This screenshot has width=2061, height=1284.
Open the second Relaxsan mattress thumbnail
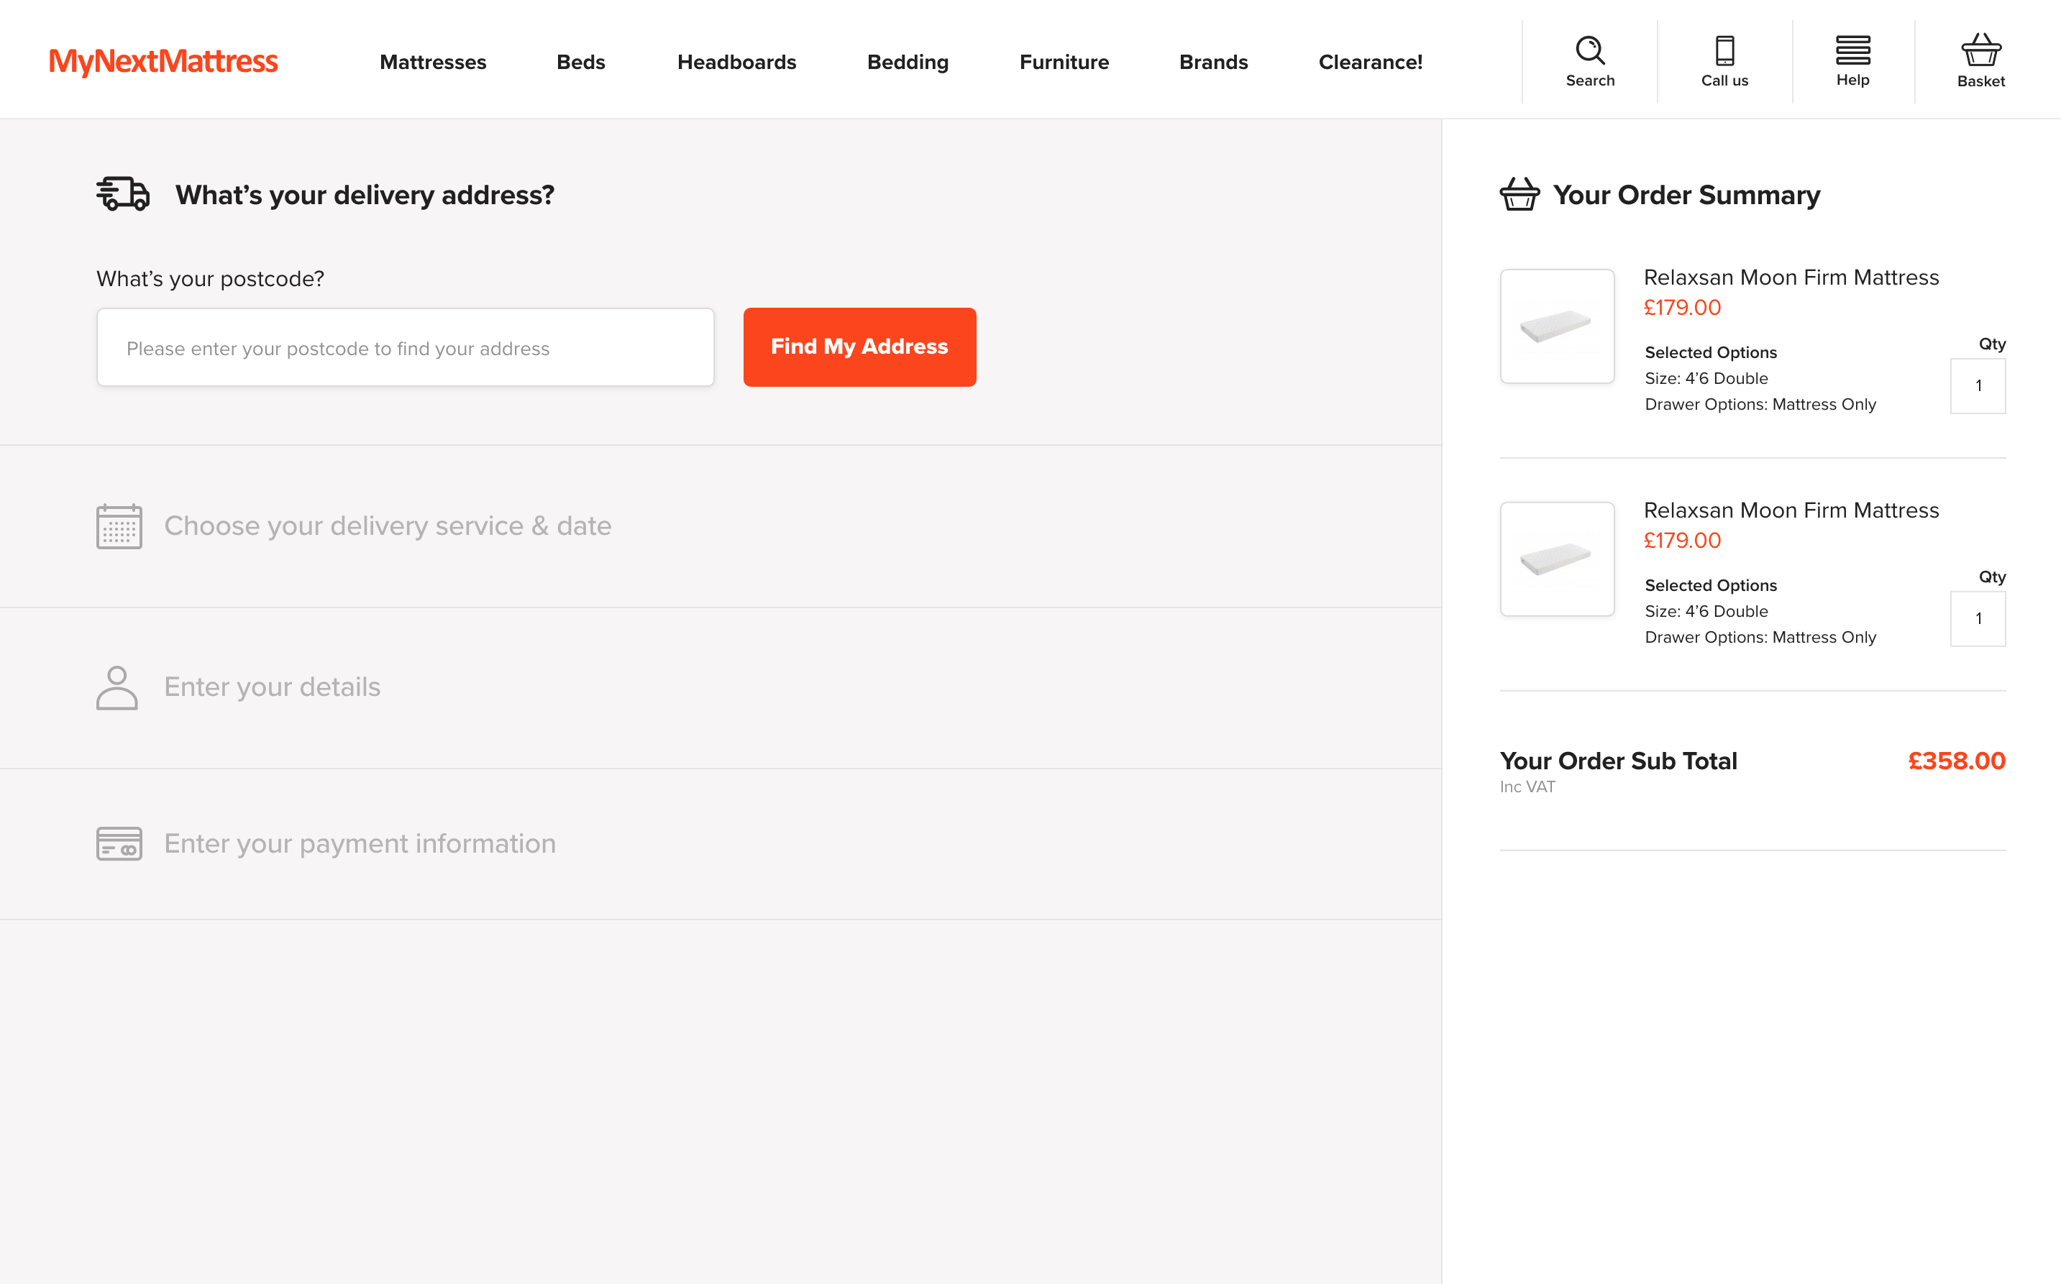click(x=1557, y=559)
